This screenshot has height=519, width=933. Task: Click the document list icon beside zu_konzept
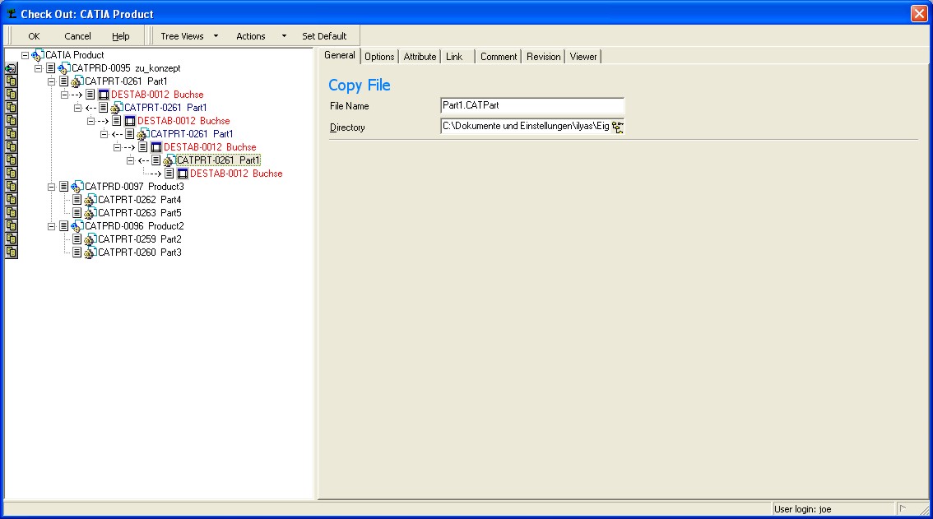(50, 68)
